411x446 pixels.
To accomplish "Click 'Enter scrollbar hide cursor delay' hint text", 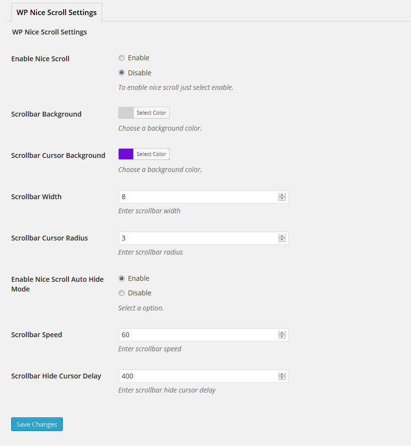I will [167, 390].
